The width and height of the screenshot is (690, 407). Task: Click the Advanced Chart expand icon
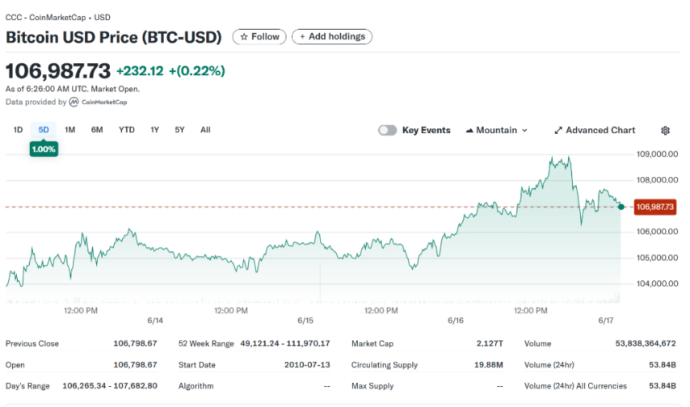click(558, 131)
